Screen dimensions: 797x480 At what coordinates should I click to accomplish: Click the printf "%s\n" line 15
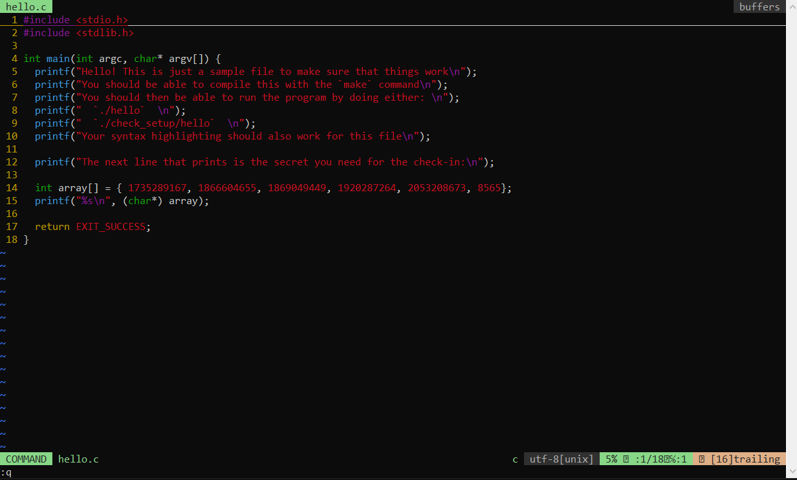click(122, 201)
